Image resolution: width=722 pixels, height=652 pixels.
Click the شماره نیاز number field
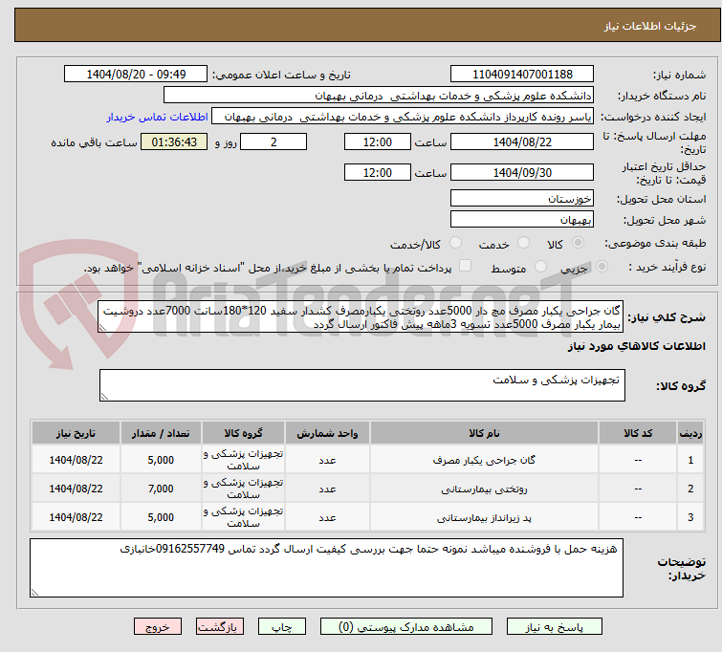[x=522, y=75]
